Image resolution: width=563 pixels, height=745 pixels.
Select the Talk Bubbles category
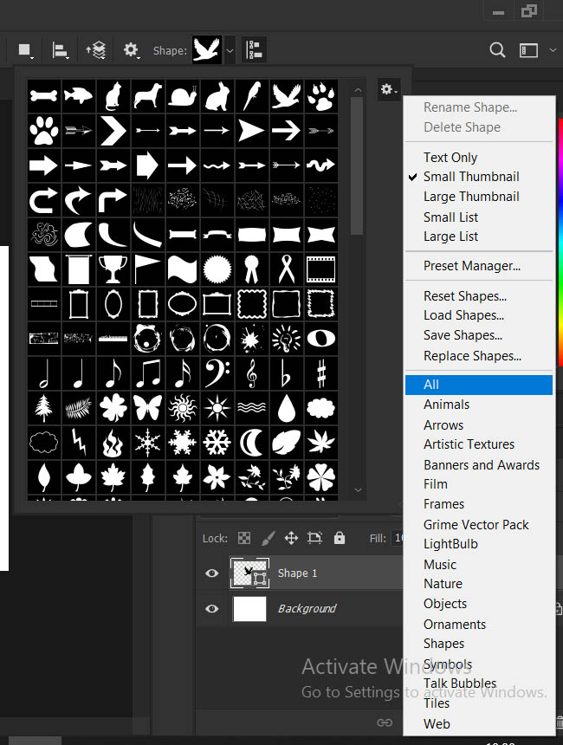[460, 683]
